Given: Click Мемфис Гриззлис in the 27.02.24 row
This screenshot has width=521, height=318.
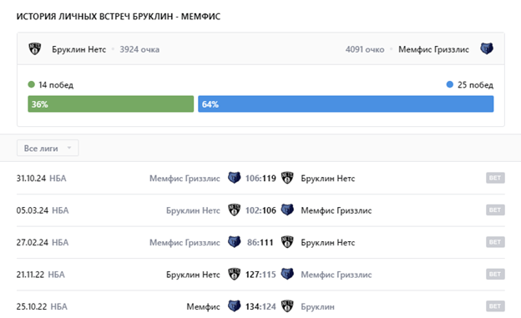Looking at the screenshot, I should tap(185, 243).
